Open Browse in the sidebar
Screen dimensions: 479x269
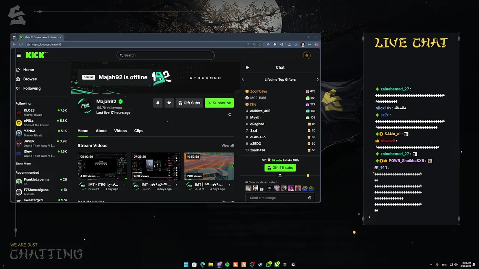pos(26,79)
